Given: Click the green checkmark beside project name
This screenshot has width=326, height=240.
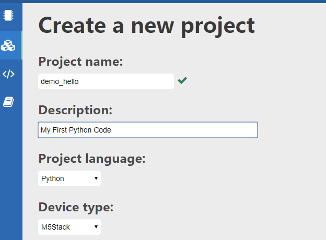Looking at the screenshot, I should coord(182,80).
